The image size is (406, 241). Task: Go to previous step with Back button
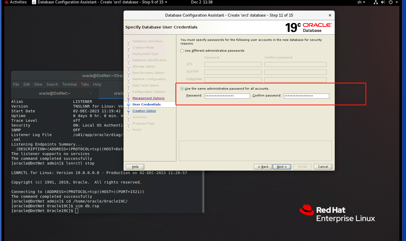[x=263, y=167]
